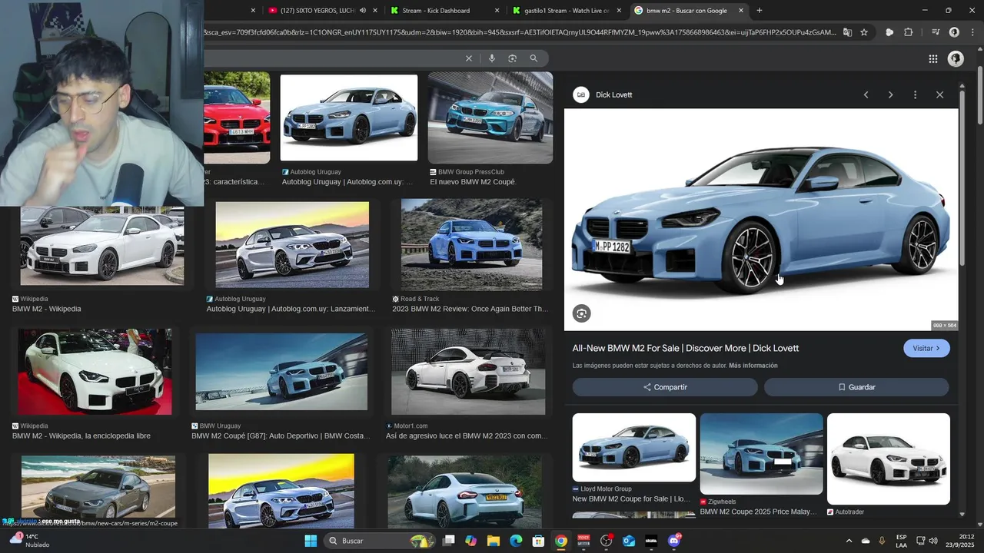The width and height of the screenshot is (984, 553).
Task: Show hidden system tray icons chevron
Action: [849, 541]
